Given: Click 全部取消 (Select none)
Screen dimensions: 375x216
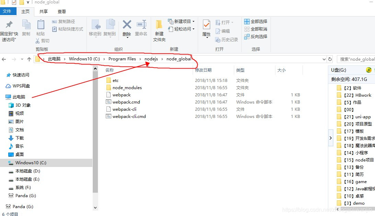Looking at the screenshot, I should coord(255,29).
